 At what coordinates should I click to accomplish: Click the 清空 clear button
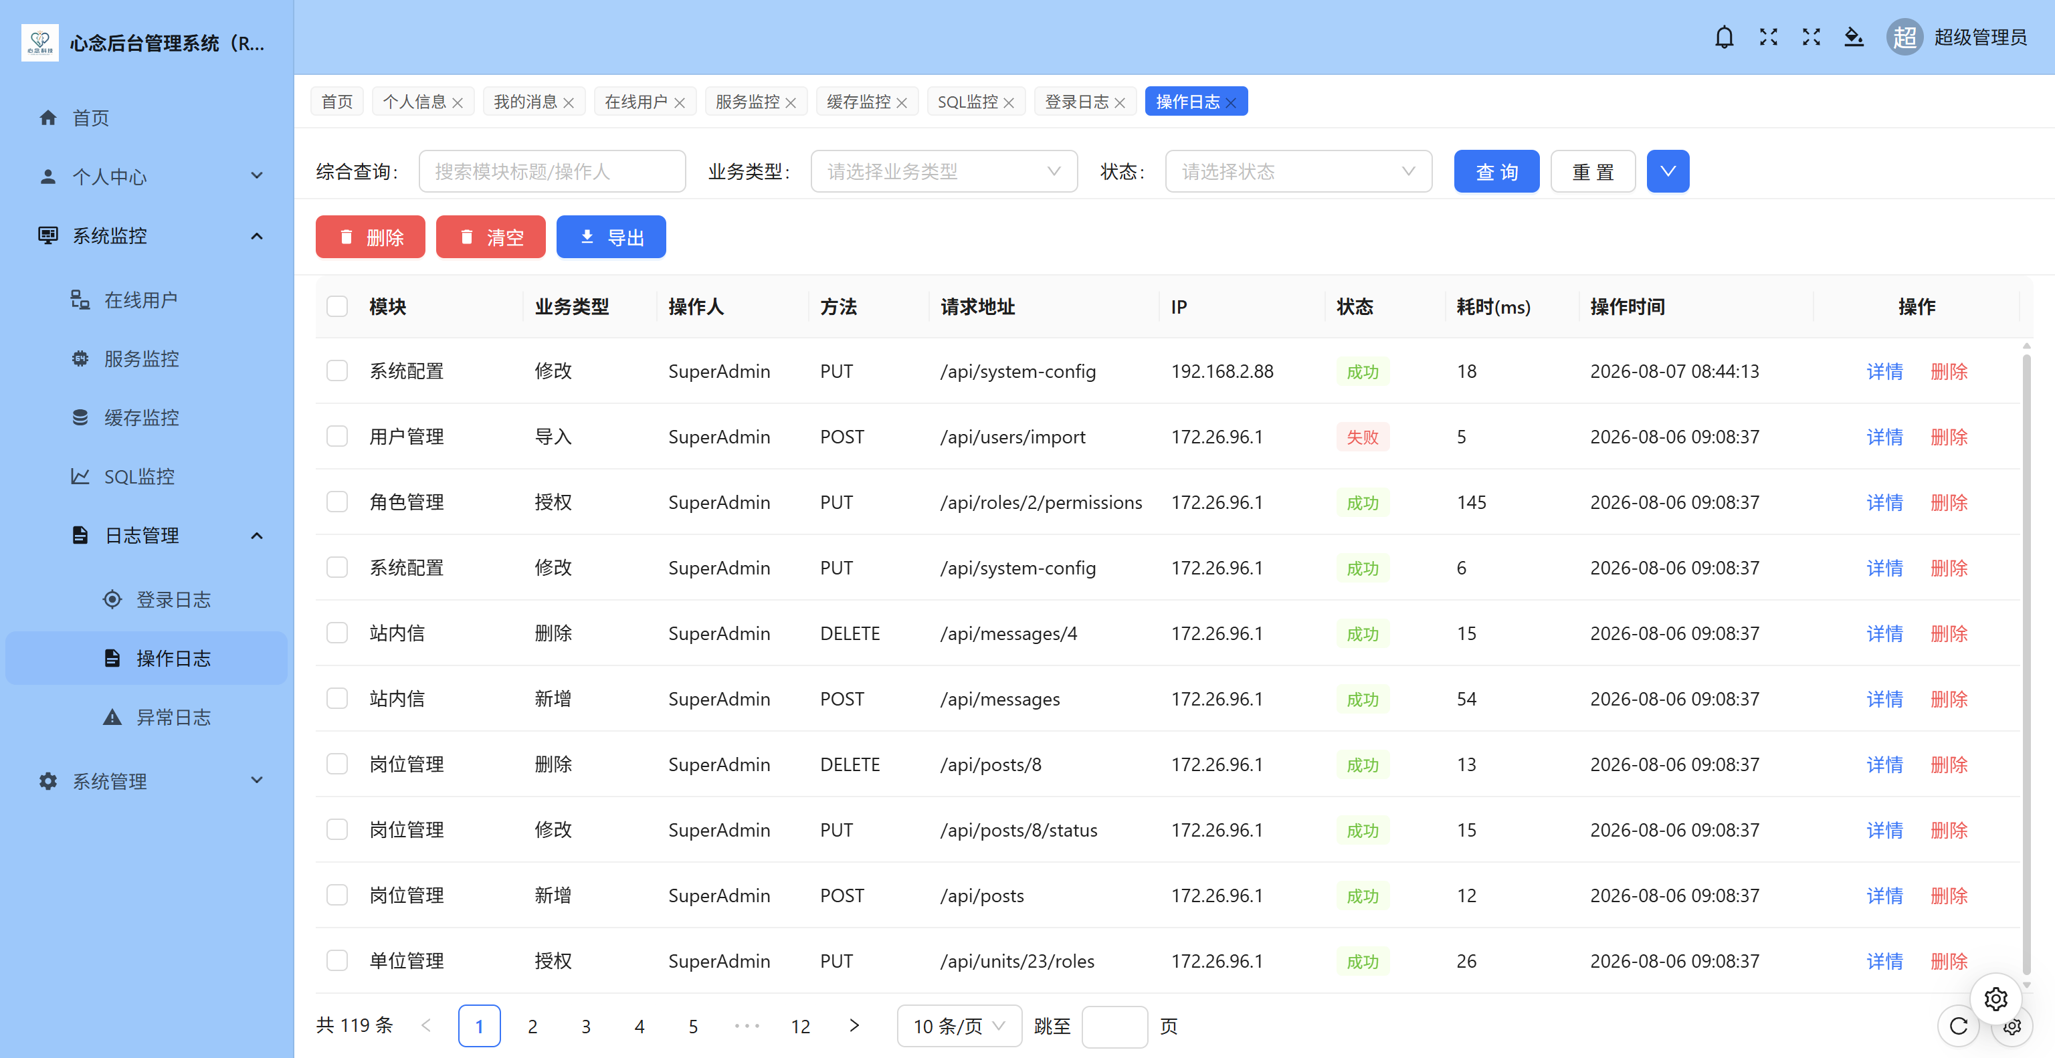490,237
